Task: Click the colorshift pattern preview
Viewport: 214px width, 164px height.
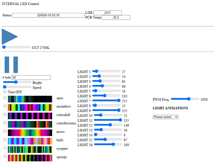Action: coord(30,115)
